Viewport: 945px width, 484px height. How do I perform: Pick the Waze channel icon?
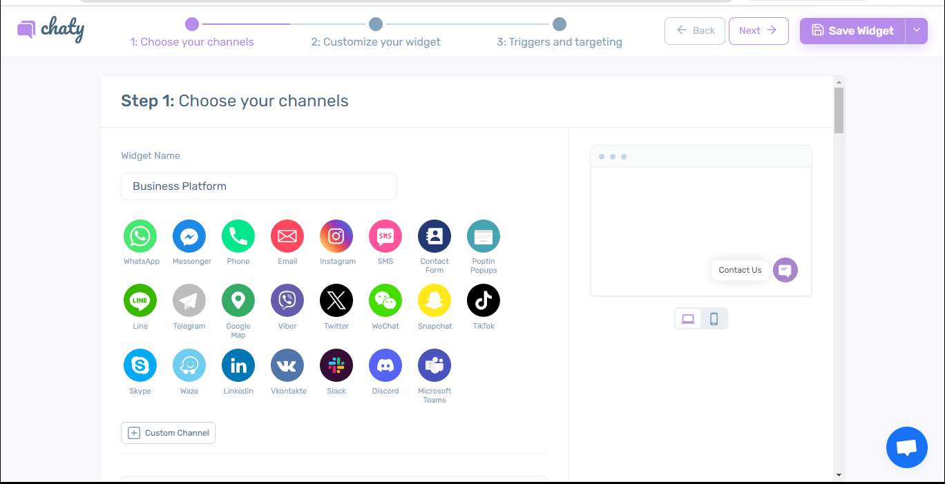click(x=189, y=366)
